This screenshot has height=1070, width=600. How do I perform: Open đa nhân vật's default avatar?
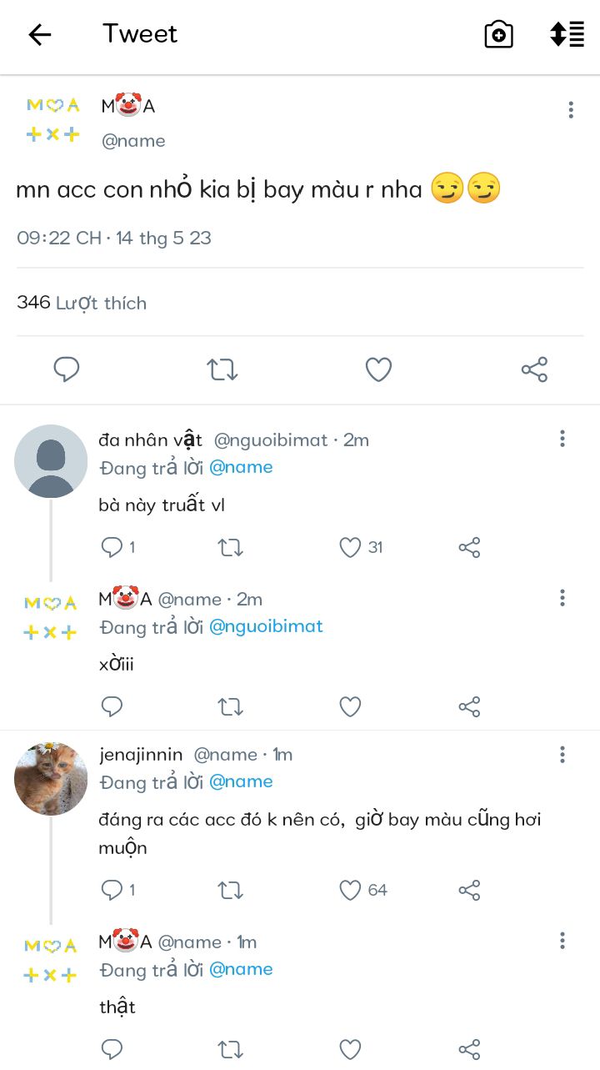51,461
